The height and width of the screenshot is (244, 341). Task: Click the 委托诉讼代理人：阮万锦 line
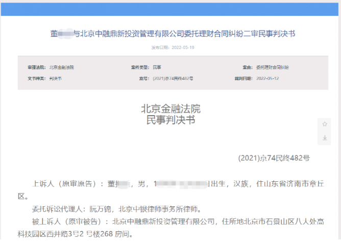tap(116, 209)
